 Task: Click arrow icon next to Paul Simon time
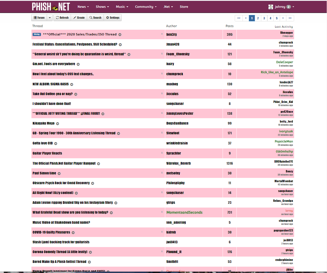[59, 174]
